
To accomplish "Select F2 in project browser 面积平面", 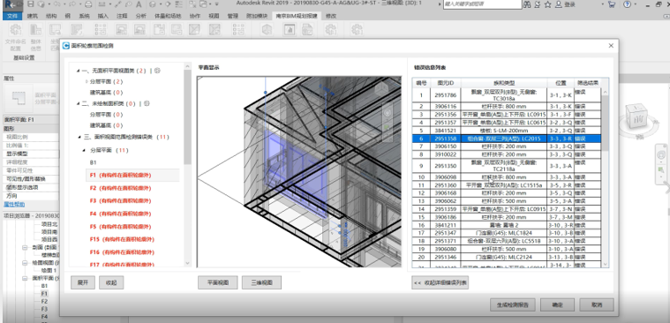I will point(44,301).
